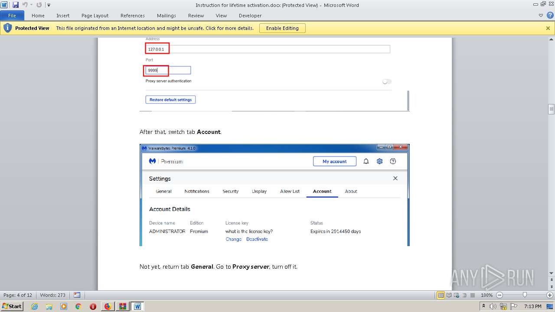
Task: Click the text 'Not yet, return tab General'
Action: click(x=176, y=266)
